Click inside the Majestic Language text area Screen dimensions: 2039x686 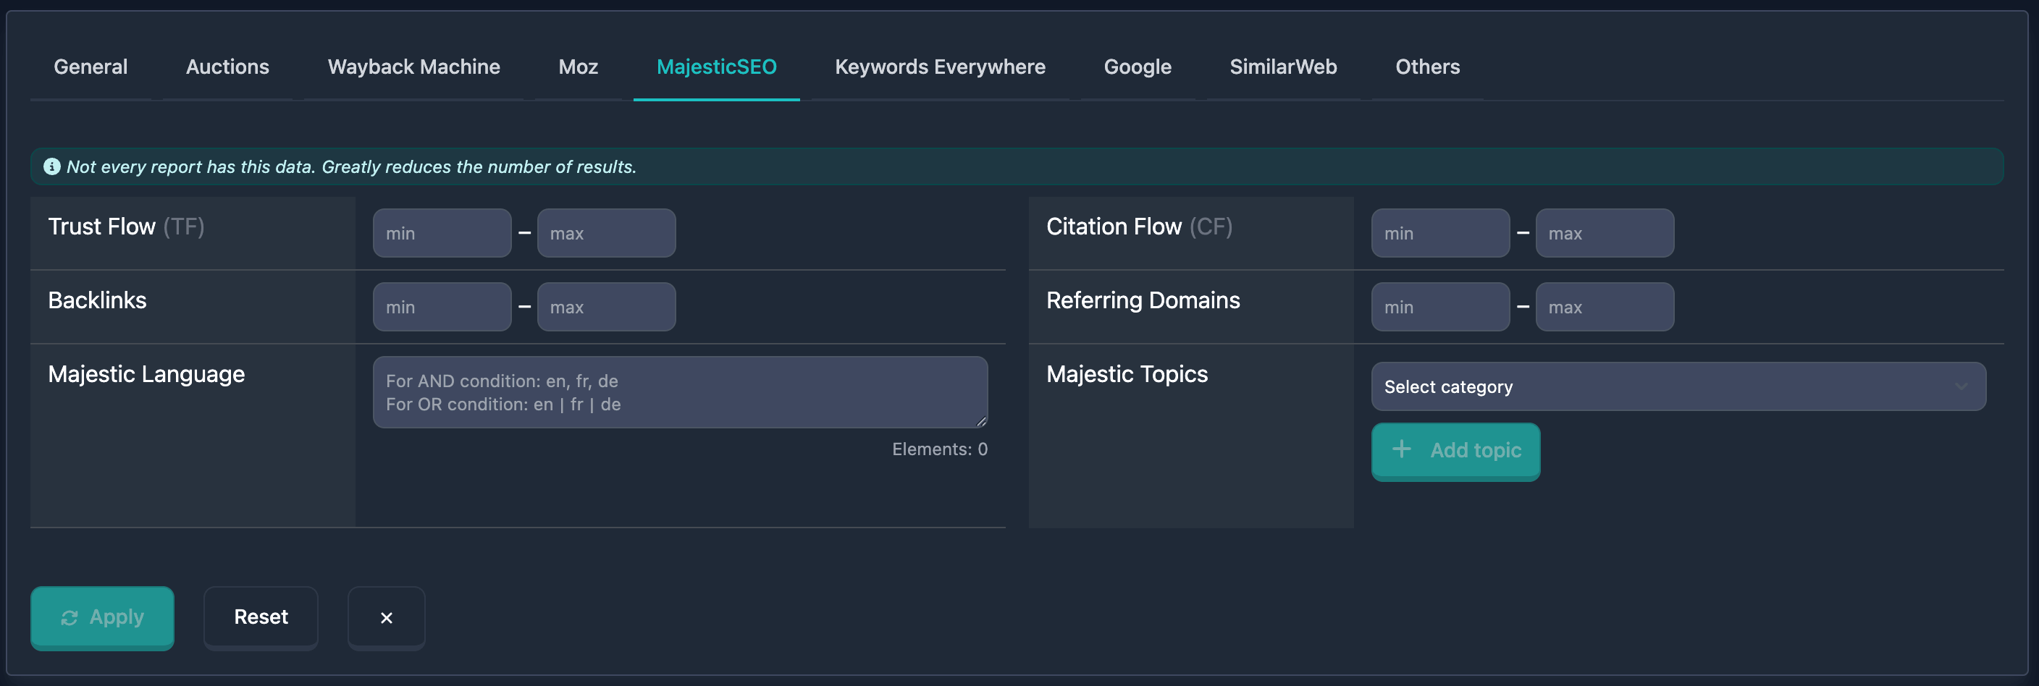tap(679, 391)
